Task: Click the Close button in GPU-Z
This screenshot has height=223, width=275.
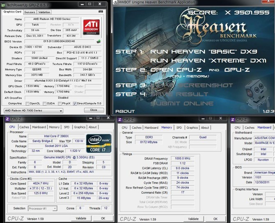Action: [94, 110]
